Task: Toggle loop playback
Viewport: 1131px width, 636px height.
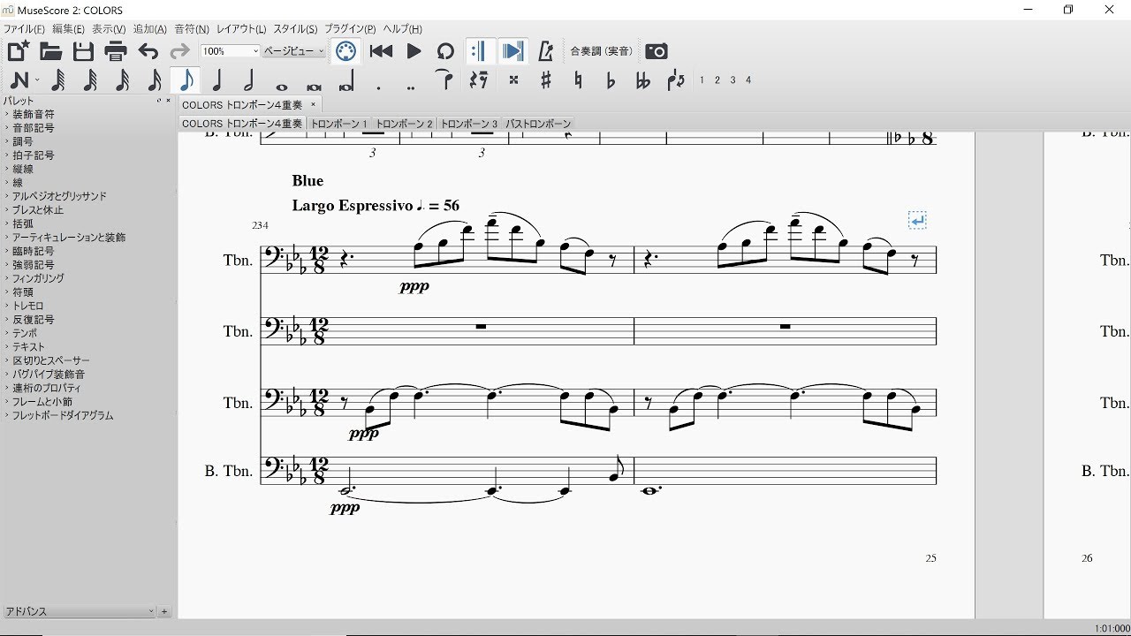Action: tap(445, 51)
